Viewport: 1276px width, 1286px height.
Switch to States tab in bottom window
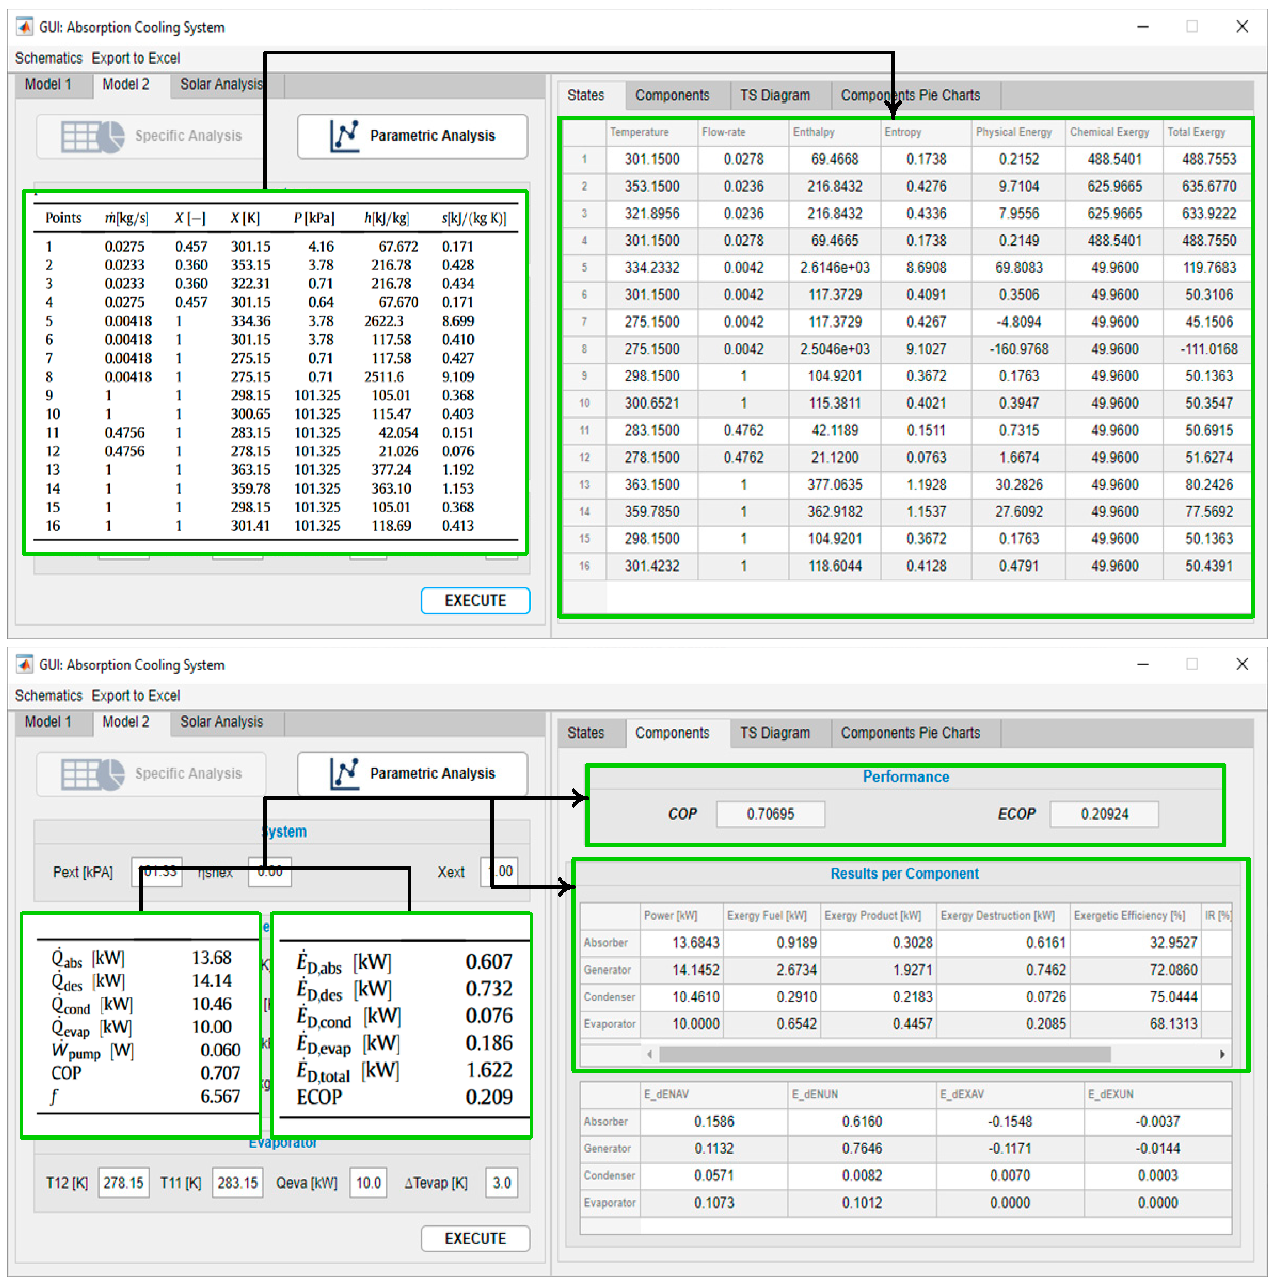click(x=586, y=733)
